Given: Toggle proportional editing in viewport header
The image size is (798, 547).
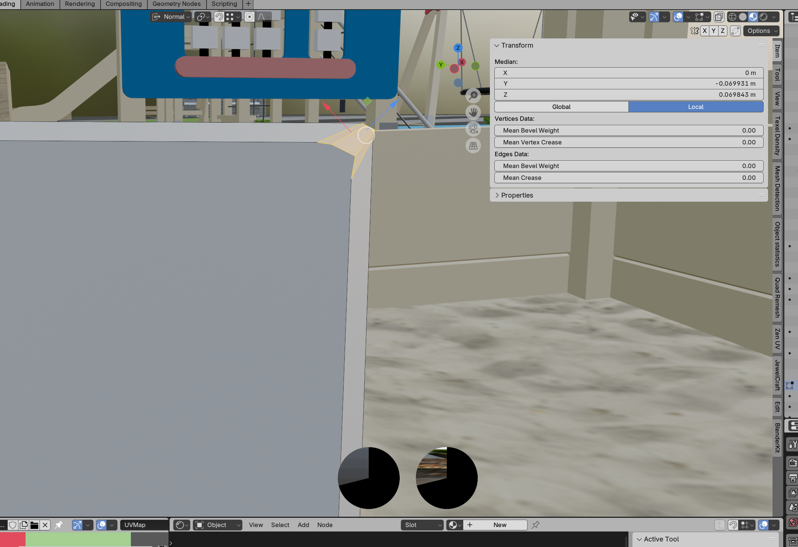Looking at the screenshot, I should click(249, 17).
